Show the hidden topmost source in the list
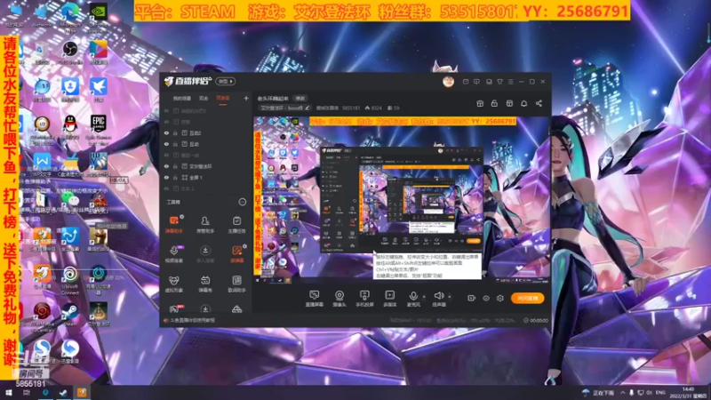This screenshot has width=711, height=400. point(166,110)
